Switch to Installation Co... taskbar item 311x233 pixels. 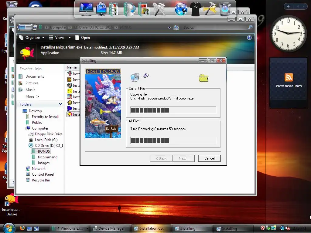tap(151, 228)
